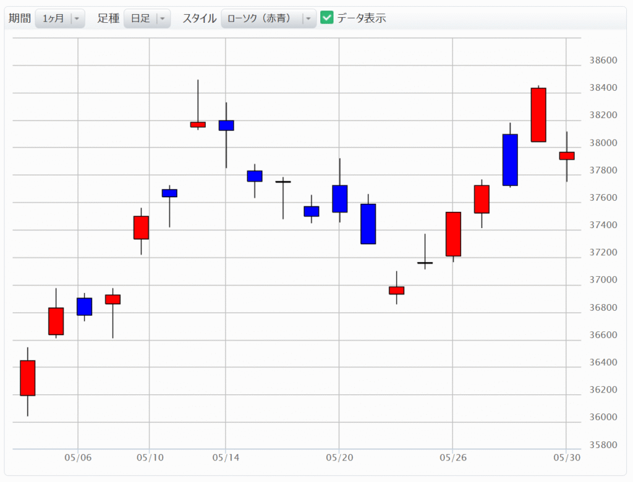Click the 36400 price axis label
Image resolution: width=633 pixels, height=482 pixels.
603,363
